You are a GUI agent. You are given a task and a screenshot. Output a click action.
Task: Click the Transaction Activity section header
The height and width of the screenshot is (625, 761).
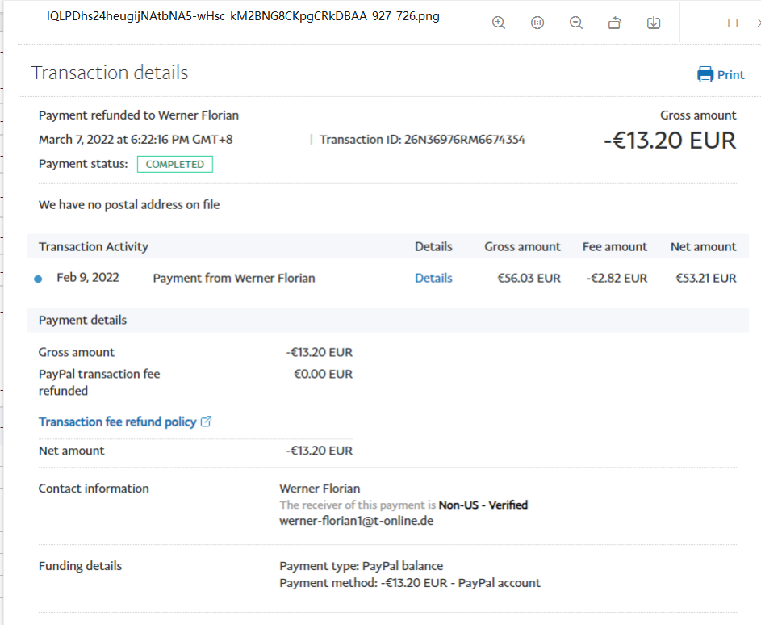coord(94,246)
